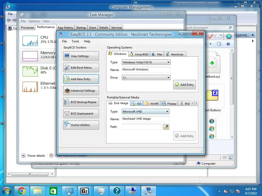Image resolution: width=262 pixels, height=196 pixels.
Task: Switch to Task Manager Services tab
Action: 117,28
